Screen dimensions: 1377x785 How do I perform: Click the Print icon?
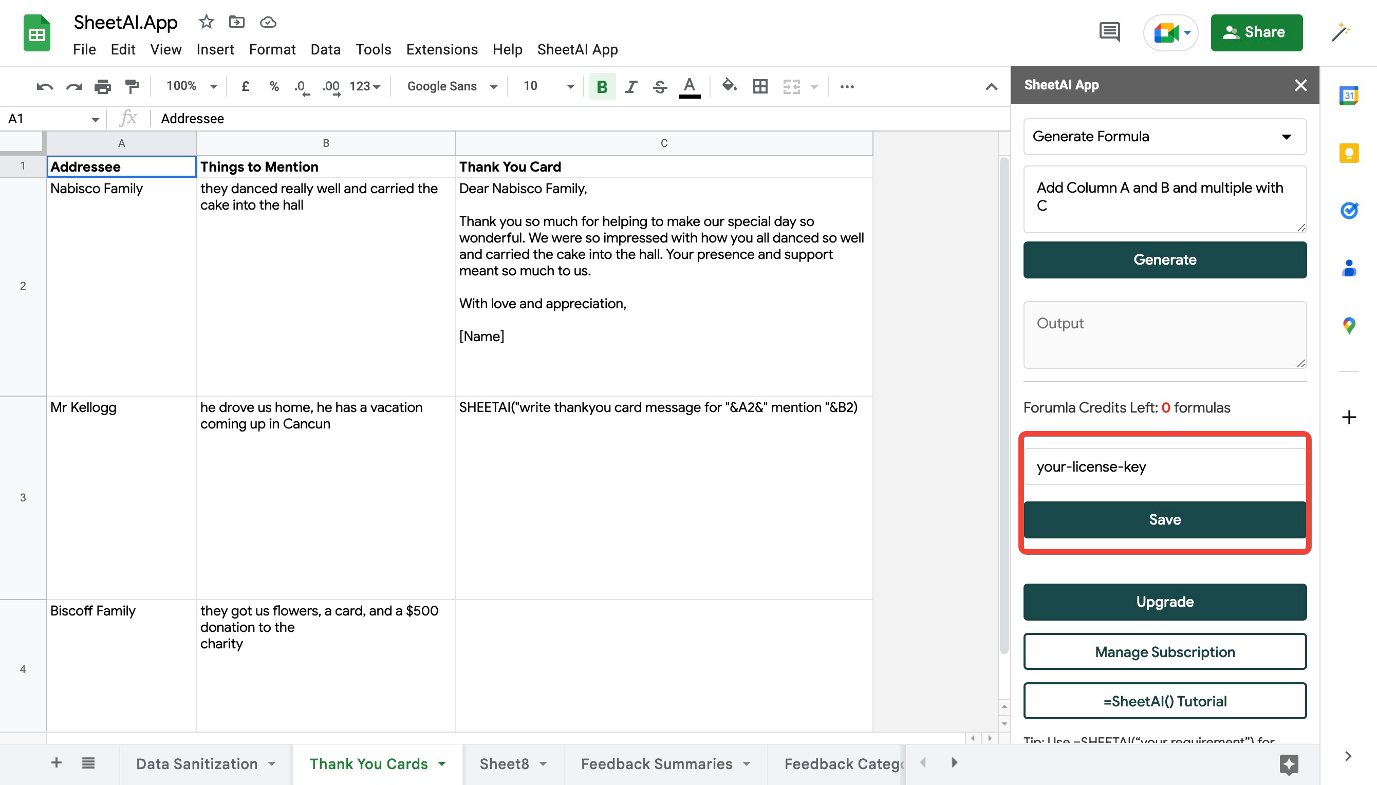pos(102,86)
